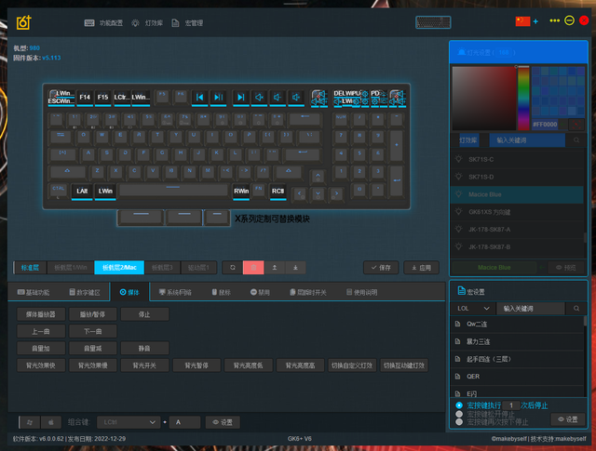Click the rainbow hue slider bar
Screen dimensions: 596x451
pyautogui.click(x=523, y=99)
